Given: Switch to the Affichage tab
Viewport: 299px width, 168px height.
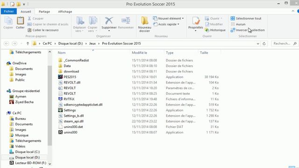Looking at the screenshot, I should pyautogui.click(x=65, y=12).
